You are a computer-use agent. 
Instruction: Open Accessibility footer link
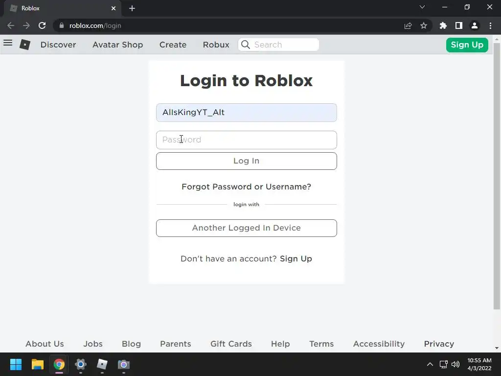point(379,344)
